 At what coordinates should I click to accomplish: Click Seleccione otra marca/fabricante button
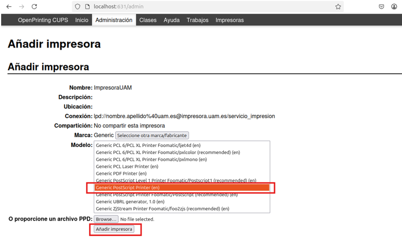[152, 135]
